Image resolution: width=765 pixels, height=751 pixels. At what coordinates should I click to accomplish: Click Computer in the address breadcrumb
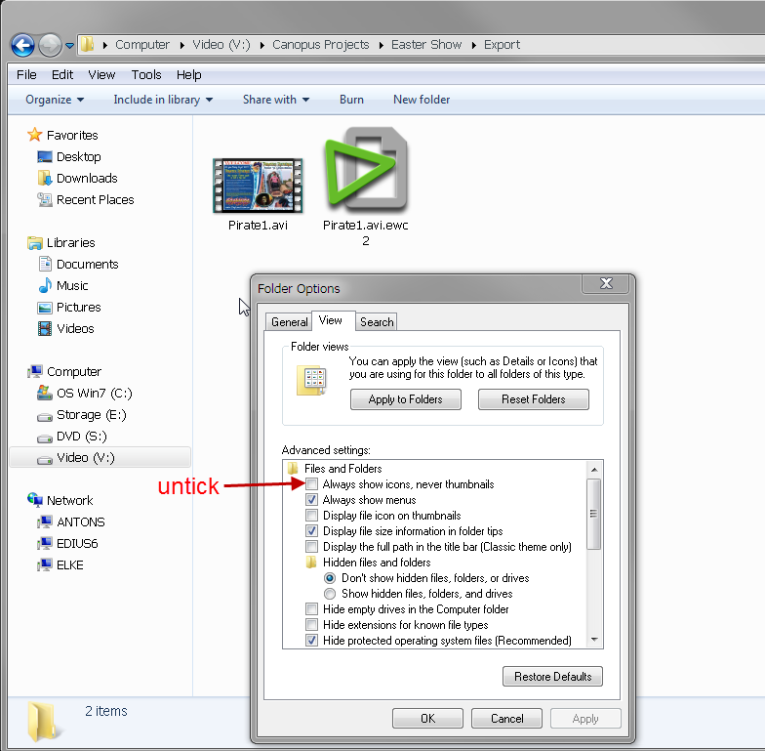(x=142, y=45)
